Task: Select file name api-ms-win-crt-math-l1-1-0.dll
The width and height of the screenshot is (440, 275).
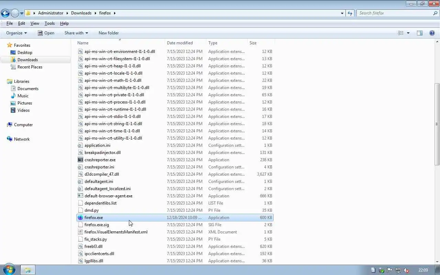Action: tap(113, 80)
